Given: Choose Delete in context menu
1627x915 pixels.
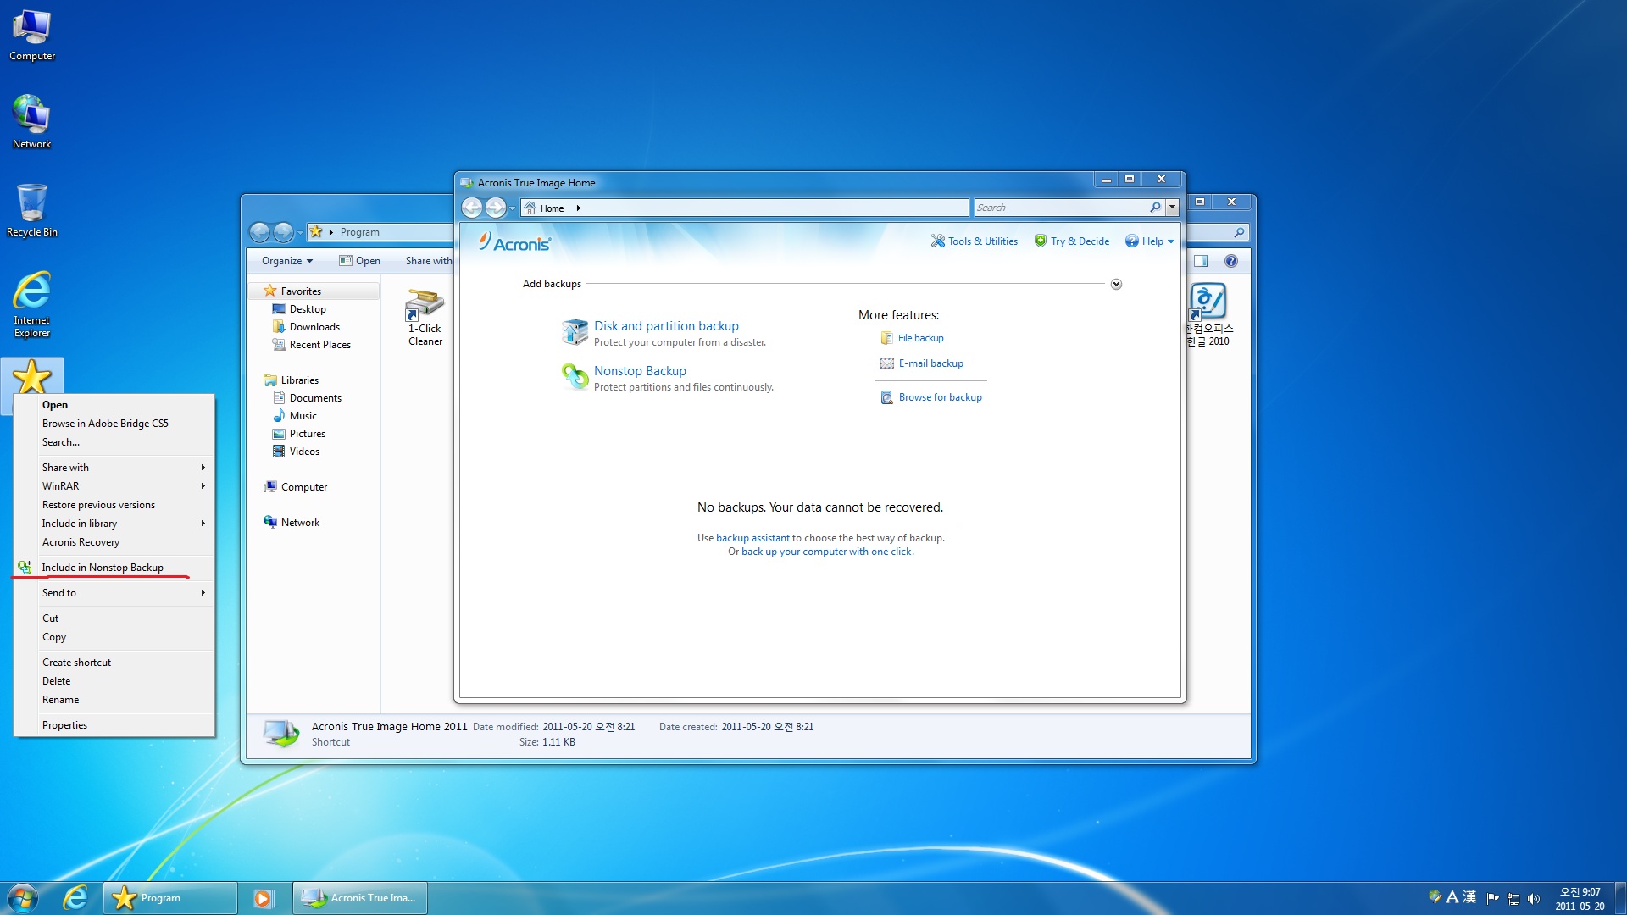Looking at the screenshot, I should click(x=114, y=681).
